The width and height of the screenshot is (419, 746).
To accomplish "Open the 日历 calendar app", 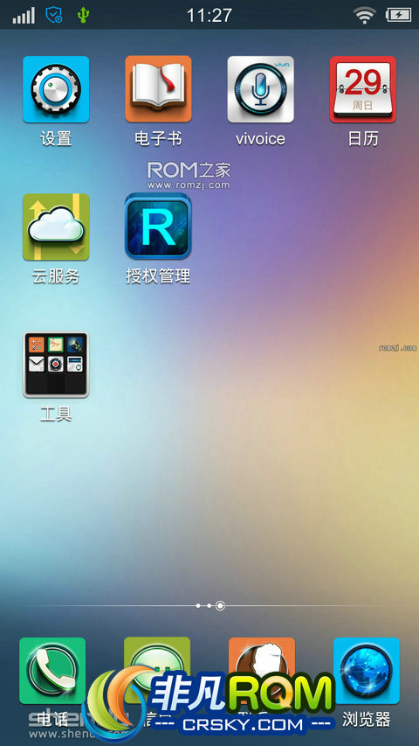I will pyautogui.click(x=363, y=89).
